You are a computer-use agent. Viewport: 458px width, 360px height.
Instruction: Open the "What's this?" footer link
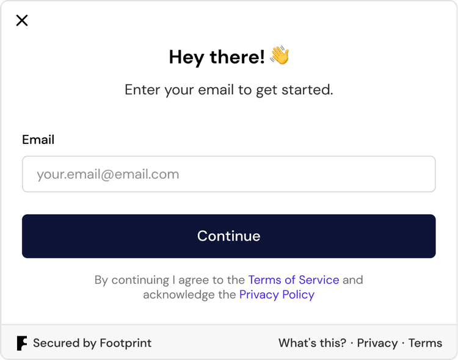[x=312, y=343]
